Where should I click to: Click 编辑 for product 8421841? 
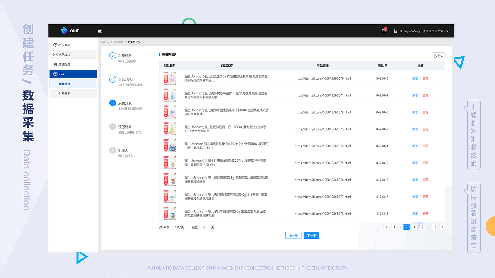pos(415,95)
